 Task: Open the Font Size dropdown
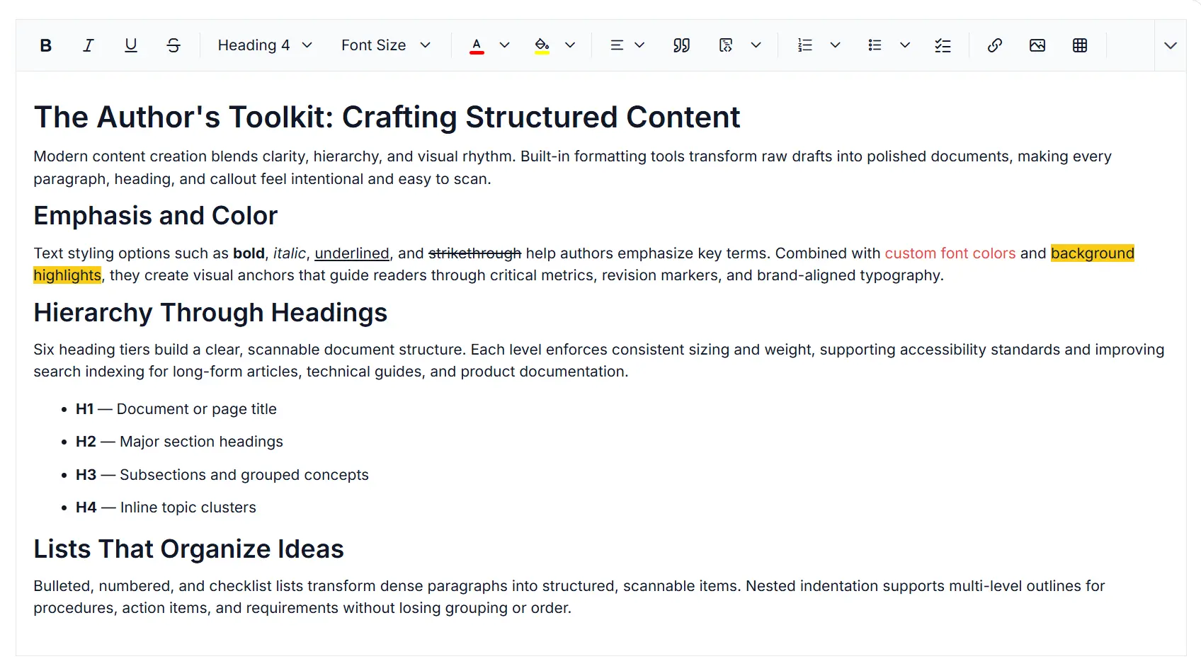(386, 45)
